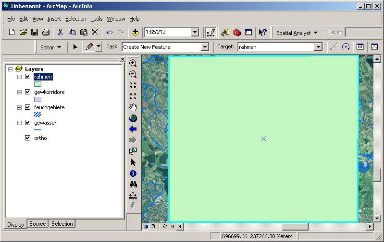Open the Editor menu button
This screenshot has height=242, width=384.
50,47
